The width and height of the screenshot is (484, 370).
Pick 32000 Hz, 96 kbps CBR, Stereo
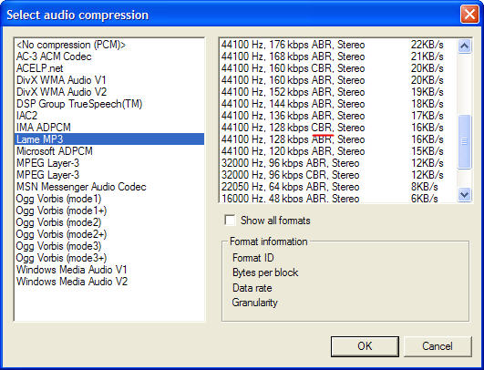click(x=338, y=175)
